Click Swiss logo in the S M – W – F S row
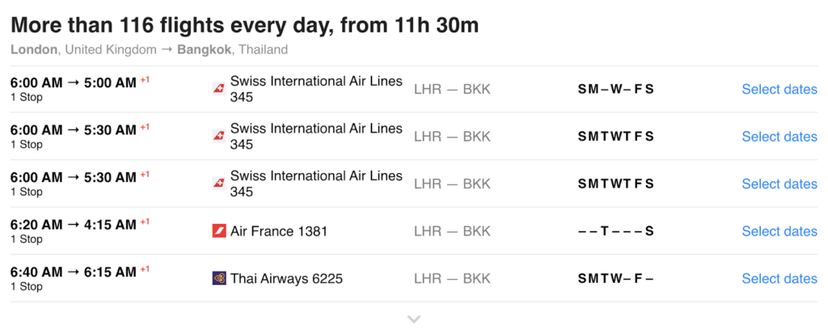Image resolution: width=828 pixels, height=334 pixels. click(x=218, y=88)
